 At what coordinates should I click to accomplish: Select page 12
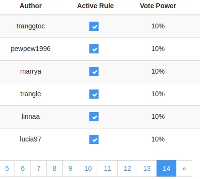click(x=128, y=168)
